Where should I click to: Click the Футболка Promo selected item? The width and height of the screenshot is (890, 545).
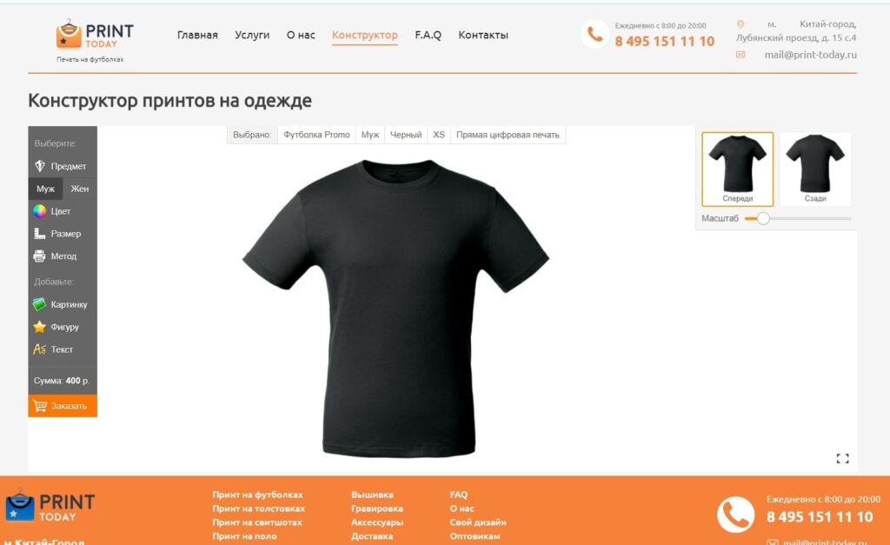tap(316, 135)
